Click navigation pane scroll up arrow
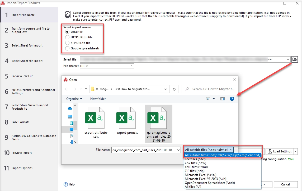The height and width of the screenshot is (191, 302). click(75, 106)
